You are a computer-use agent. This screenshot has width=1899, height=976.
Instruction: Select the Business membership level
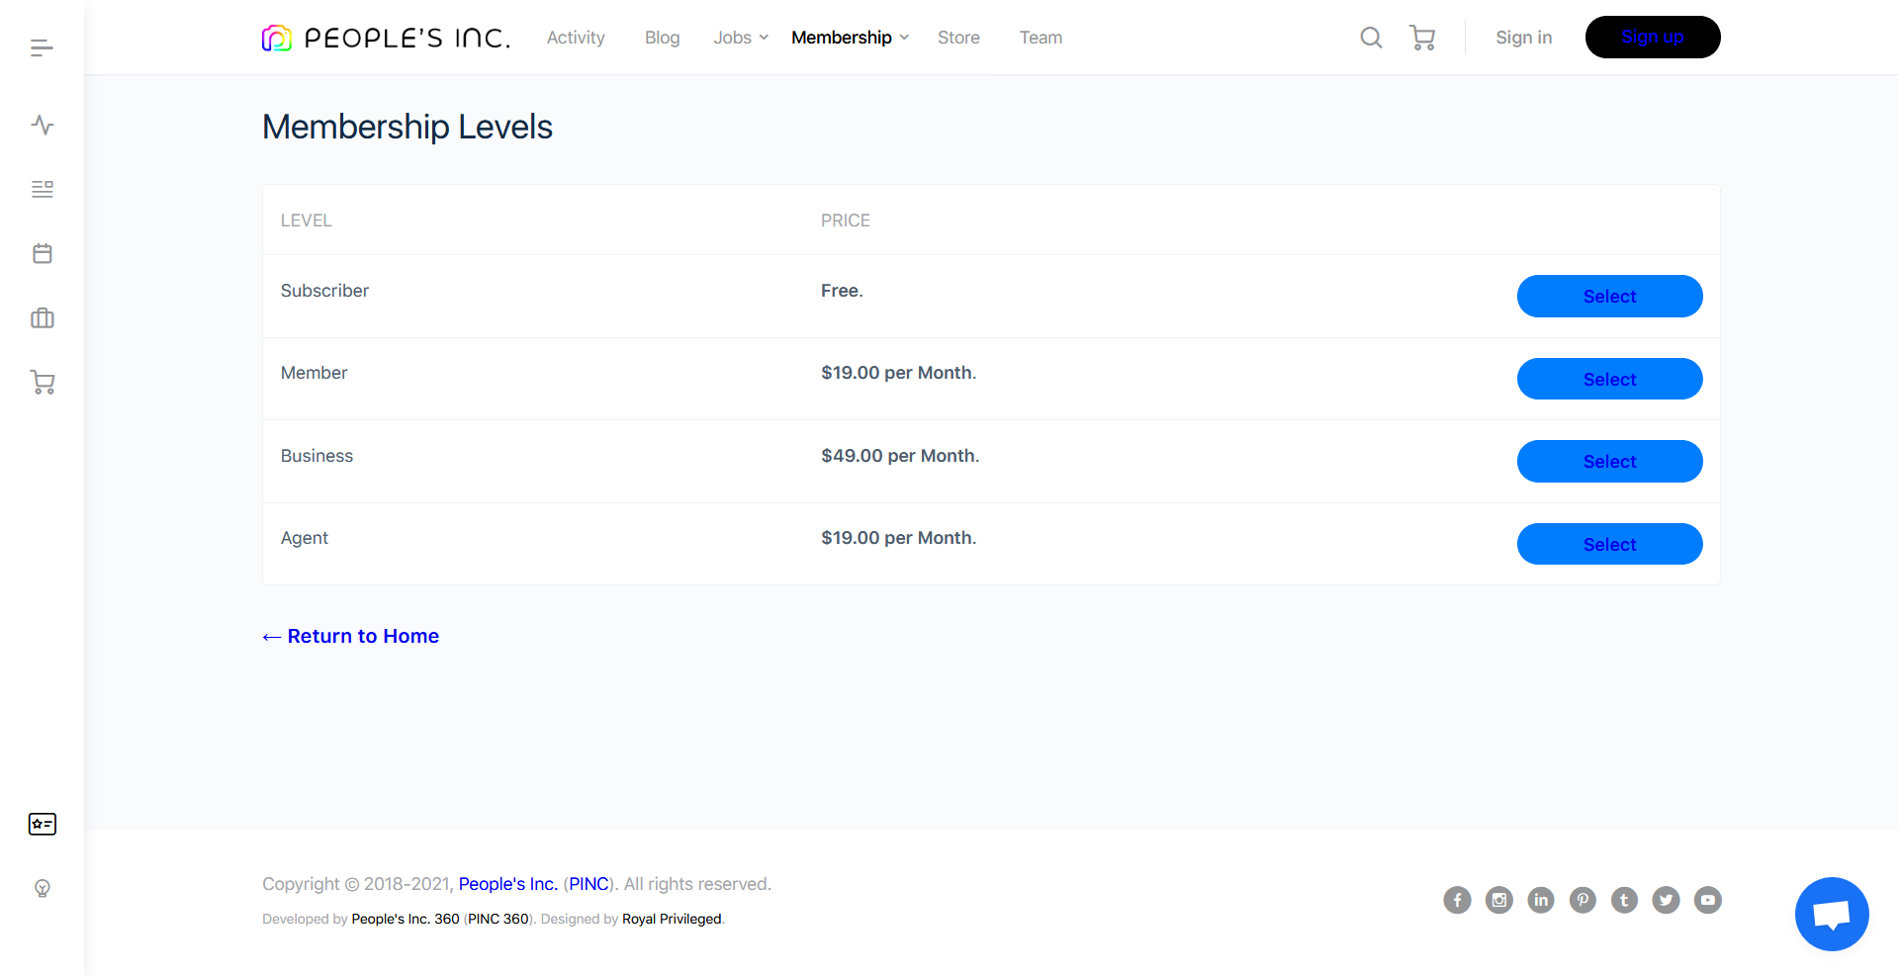coord(1609,462)
